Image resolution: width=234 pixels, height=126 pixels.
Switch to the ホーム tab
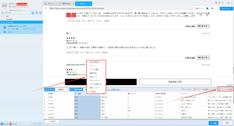coord(50,4)
